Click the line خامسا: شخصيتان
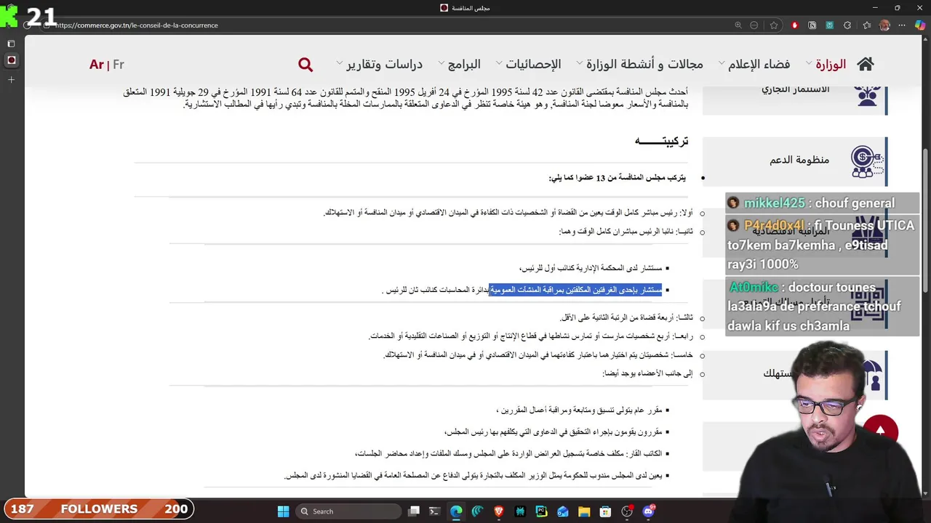 point(538,354)
